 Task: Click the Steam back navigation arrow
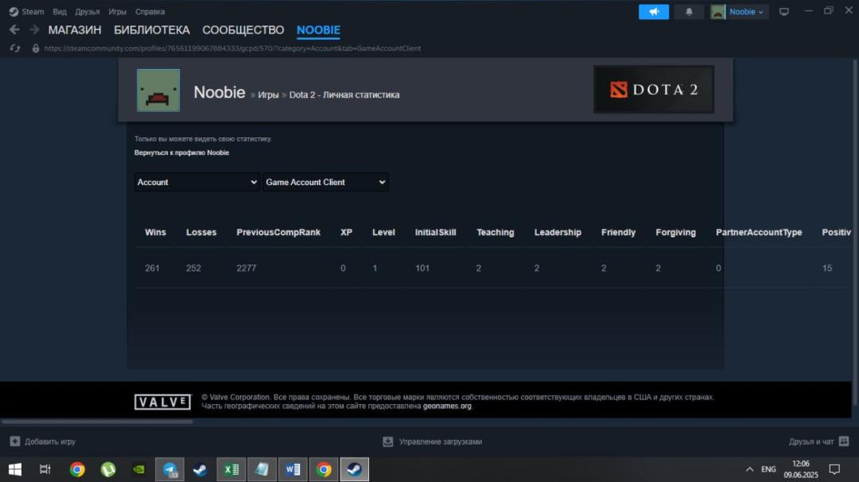click(x=14, y=29)
